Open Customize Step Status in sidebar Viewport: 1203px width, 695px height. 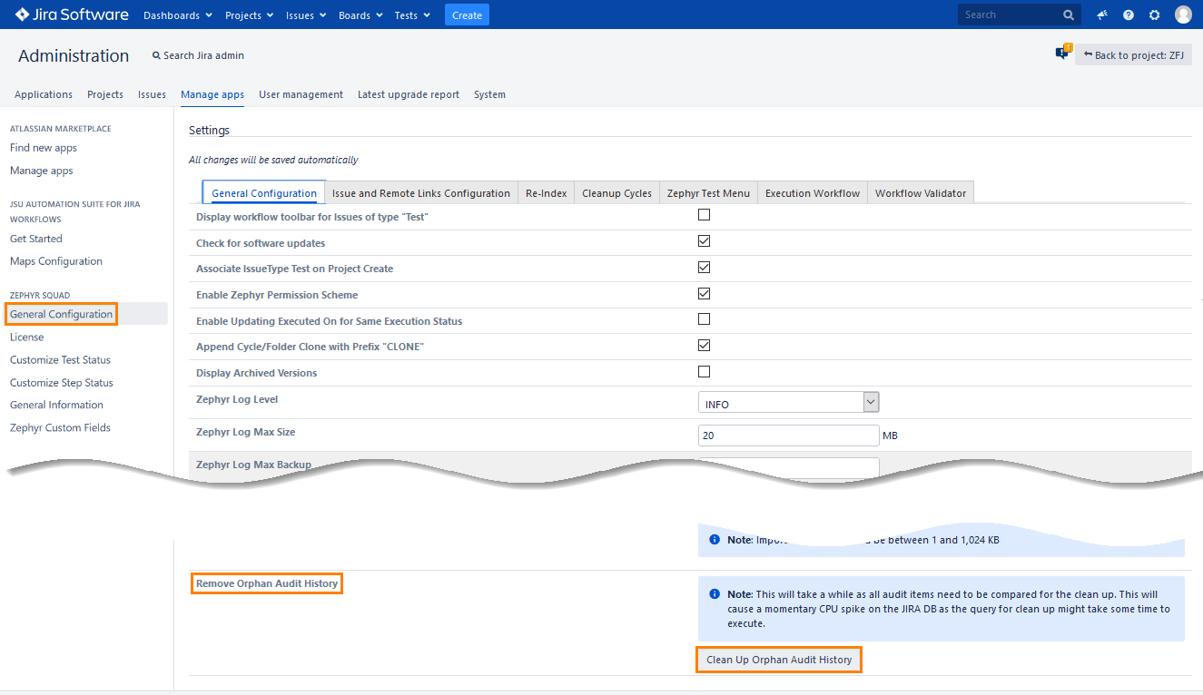62,383
